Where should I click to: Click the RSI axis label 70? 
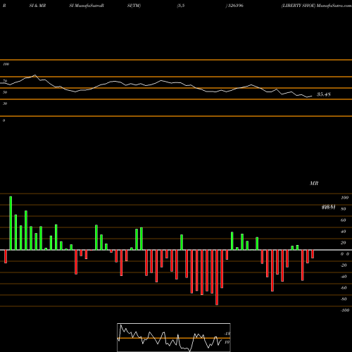tap(5, 81)
